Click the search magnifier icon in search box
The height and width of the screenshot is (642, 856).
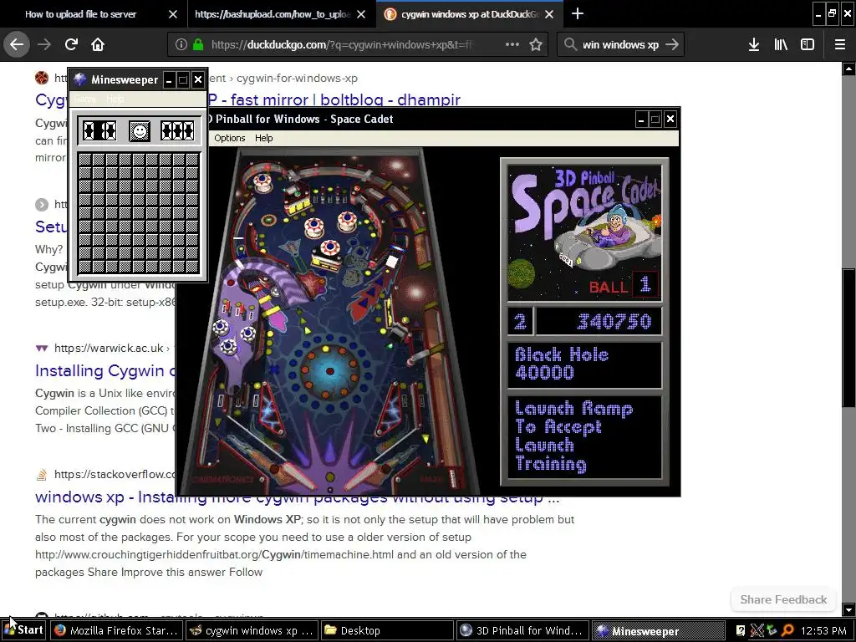570,44
